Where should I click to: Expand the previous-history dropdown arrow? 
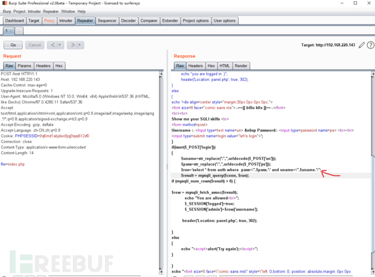tap(60, 45)
